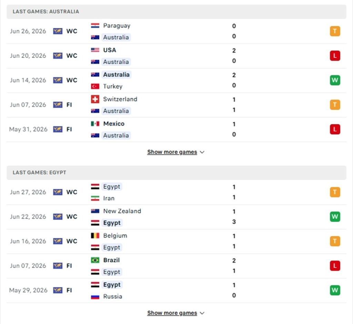Image resolution: width=353 pixels, height=324 pixels.
Task: Click the Paraguay flag icon
Action: pyautogui.click(x=95, y=26)
